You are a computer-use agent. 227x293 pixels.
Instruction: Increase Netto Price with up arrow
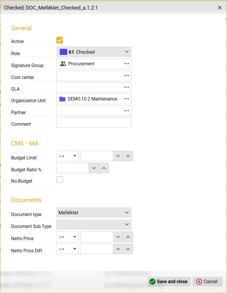128,237
